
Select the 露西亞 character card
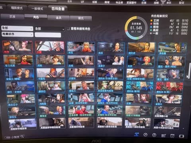tap(51, 87)
